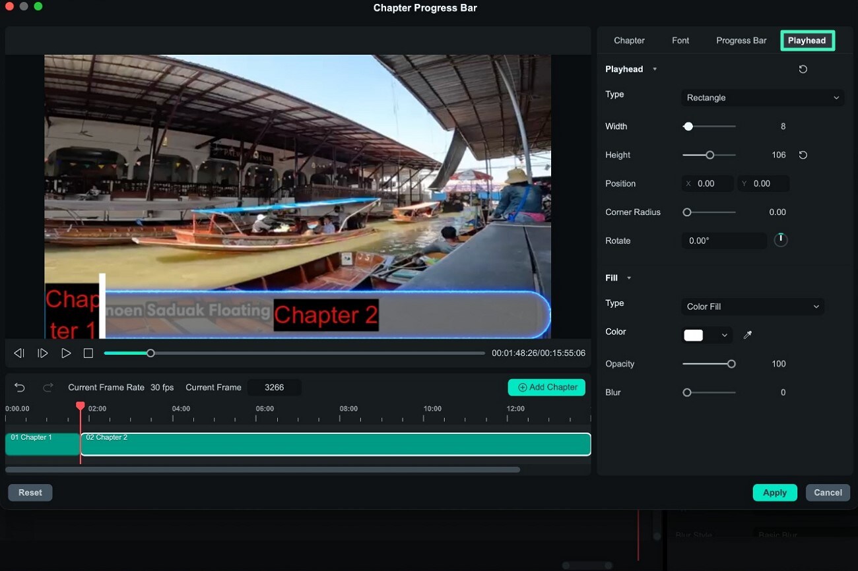Play the preview video
Viewport: 858px width, 571px height.
pos(66,353)
